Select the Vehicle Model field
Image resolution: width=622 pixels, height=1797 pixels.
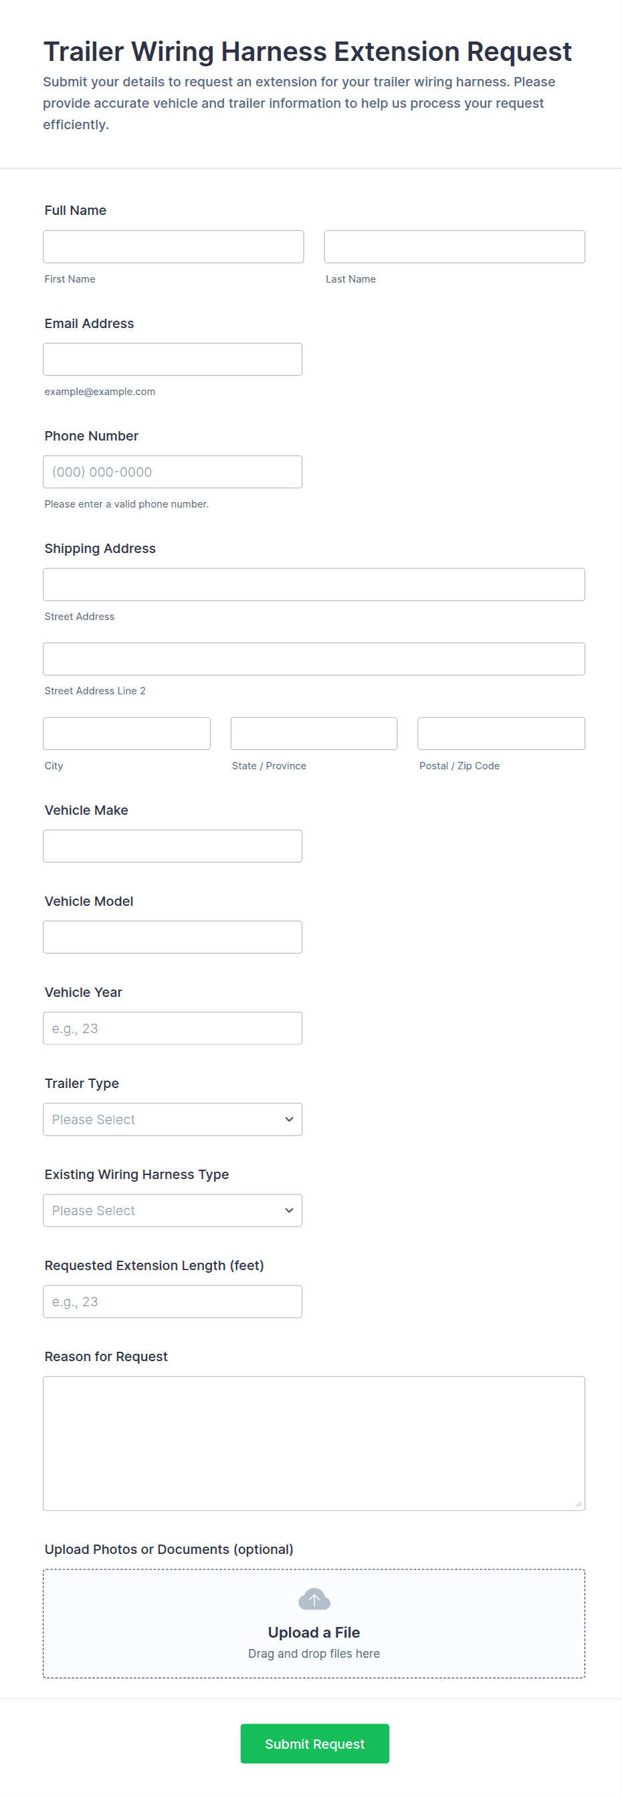coord(172,937)
